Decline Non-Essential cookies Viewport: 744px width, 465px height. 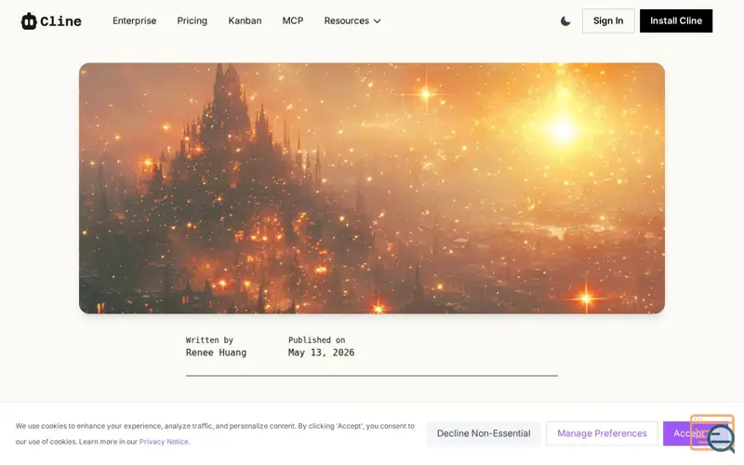point(484,433)
